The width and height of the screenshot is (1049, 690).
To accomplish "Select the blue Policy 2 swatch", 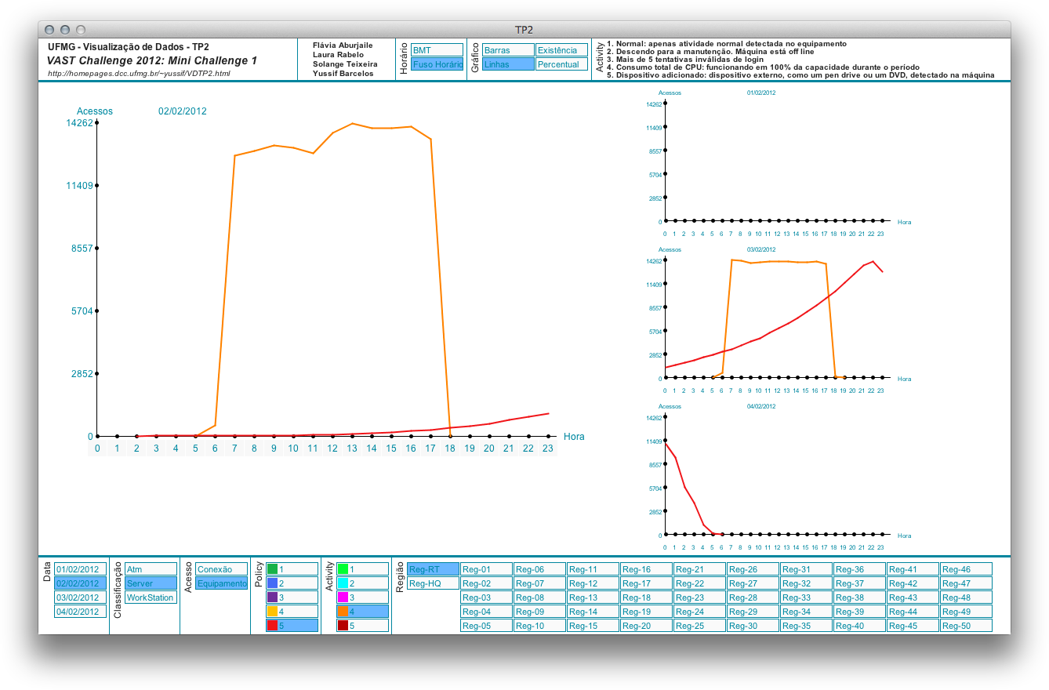I will (272, 583).
